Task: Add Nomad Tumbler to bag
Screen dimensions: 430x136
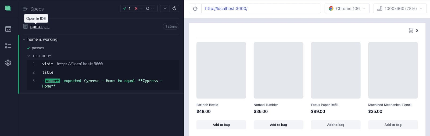Action: tap(278, 125)
